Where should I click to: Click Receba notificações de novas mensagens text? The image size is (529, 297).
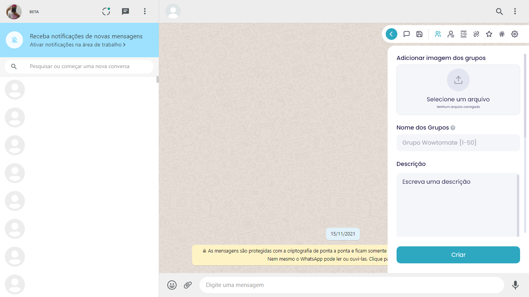coord(86,36)
